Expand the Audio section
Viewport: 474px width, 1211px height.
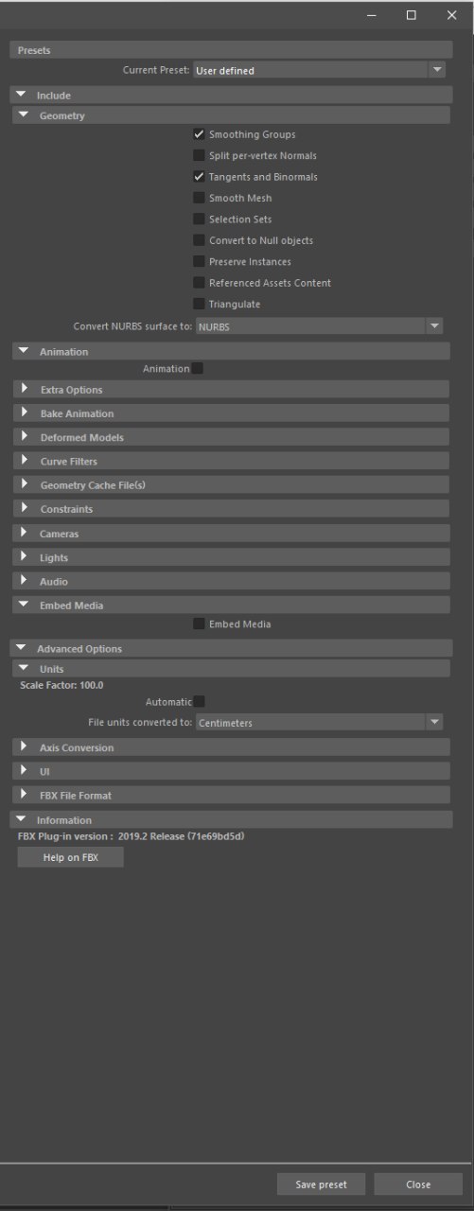click(231, 581)
